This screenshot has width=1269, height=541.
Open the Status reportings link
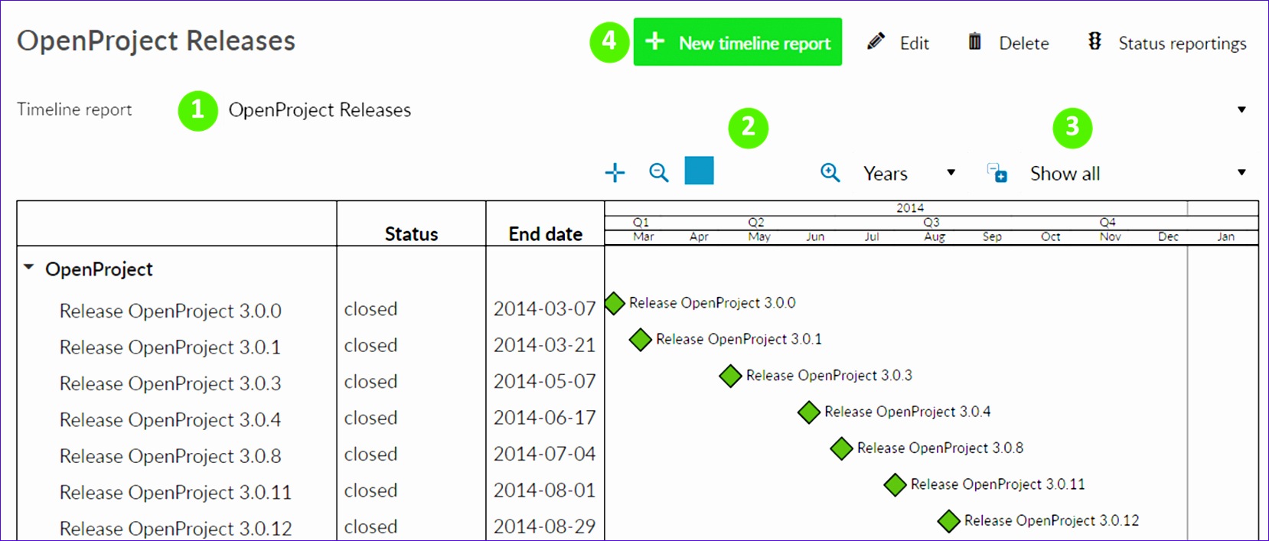click(1182, 44)
